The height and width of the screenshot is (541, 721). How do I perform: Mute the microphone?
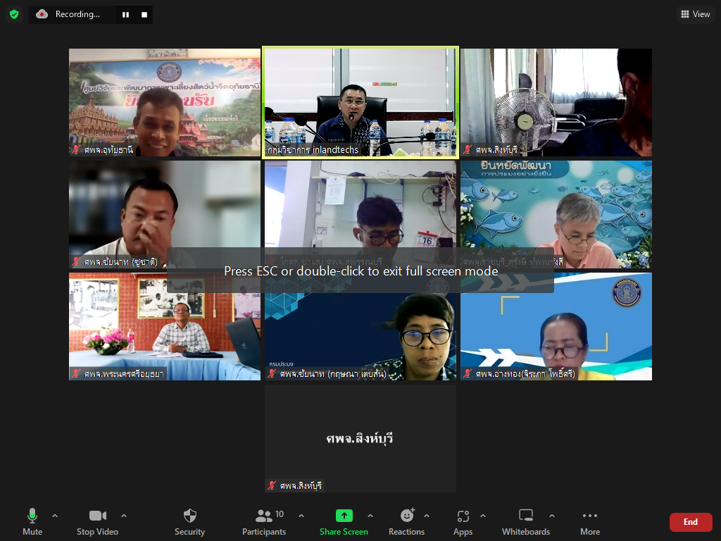pyautogui.click(x=32, y=522)
